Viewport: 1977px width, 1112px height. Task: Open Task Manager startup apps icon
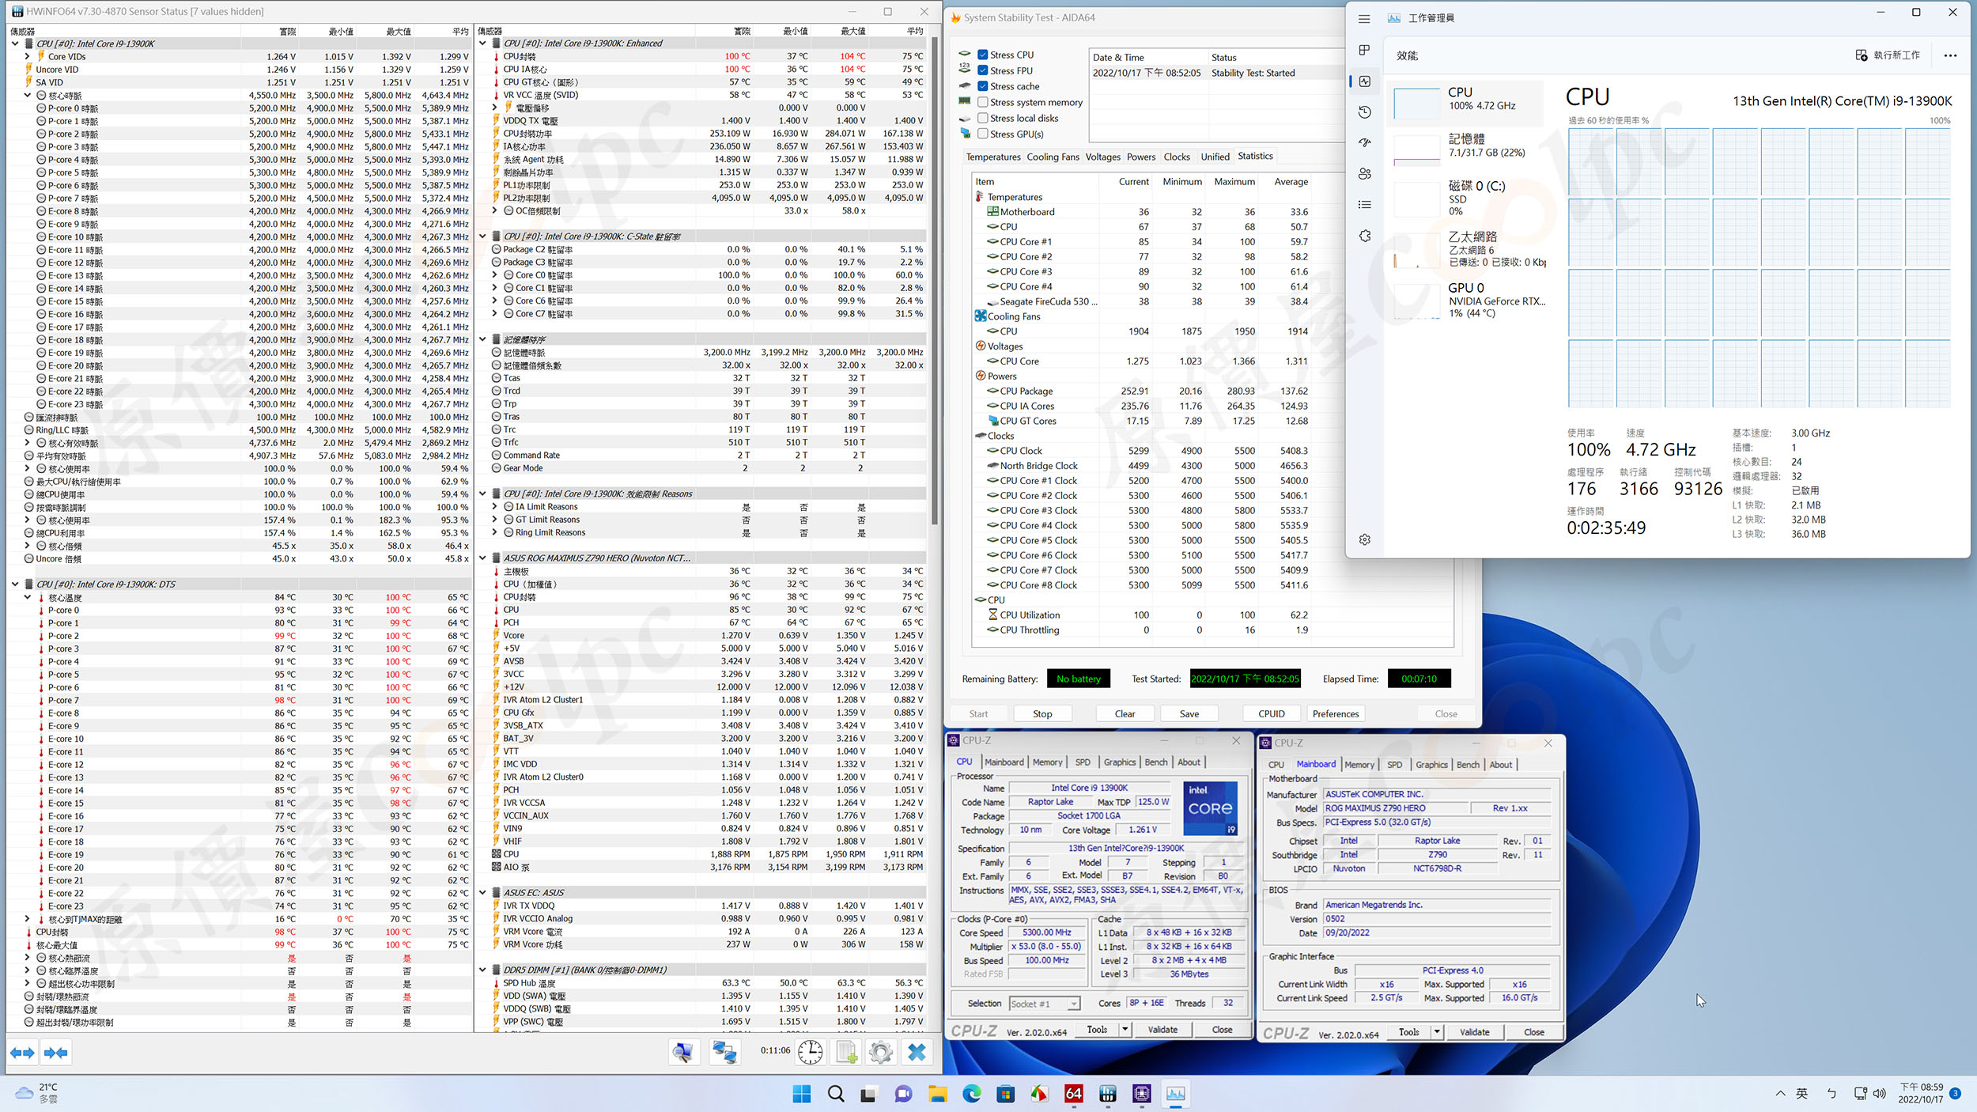1365,143
